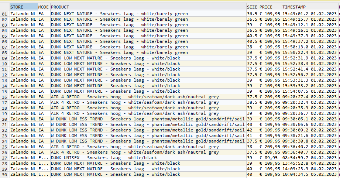Select timestamp 13:45:52.8 04.02.2023
Viewport: 340px width, 178px height.
pyautogui.click(x=310, y=163)
